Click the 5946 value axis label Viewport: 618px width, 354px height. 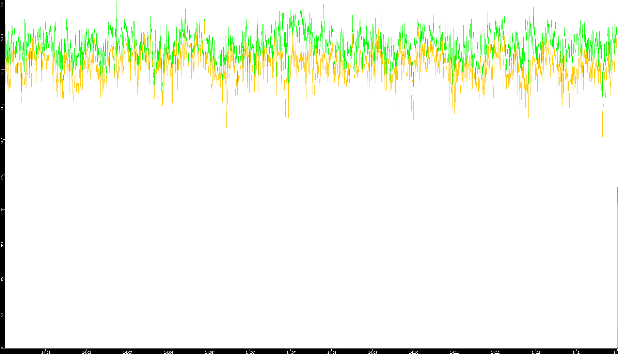(2, 4)
